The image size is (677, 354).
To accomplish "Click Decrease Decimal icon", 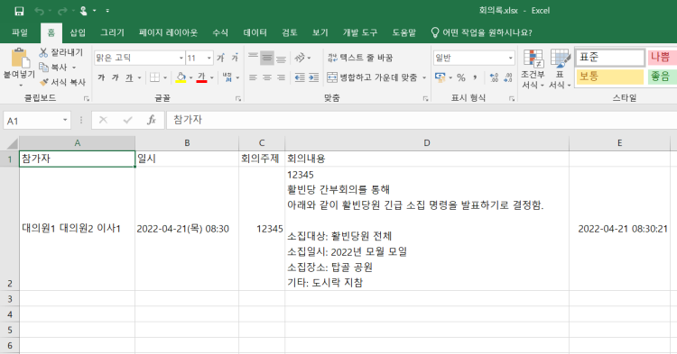I will point(508,77).
